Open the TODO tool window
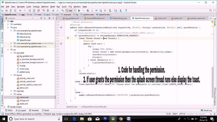This screenshot has height=122, width=217. (9, 110)
